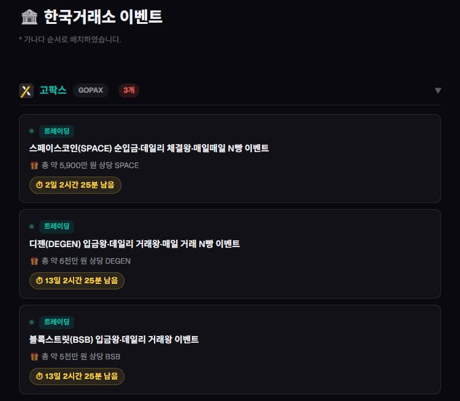Click the 고팍스 exchange name
The height and width of the screenshot is (401, 460).
53,91
